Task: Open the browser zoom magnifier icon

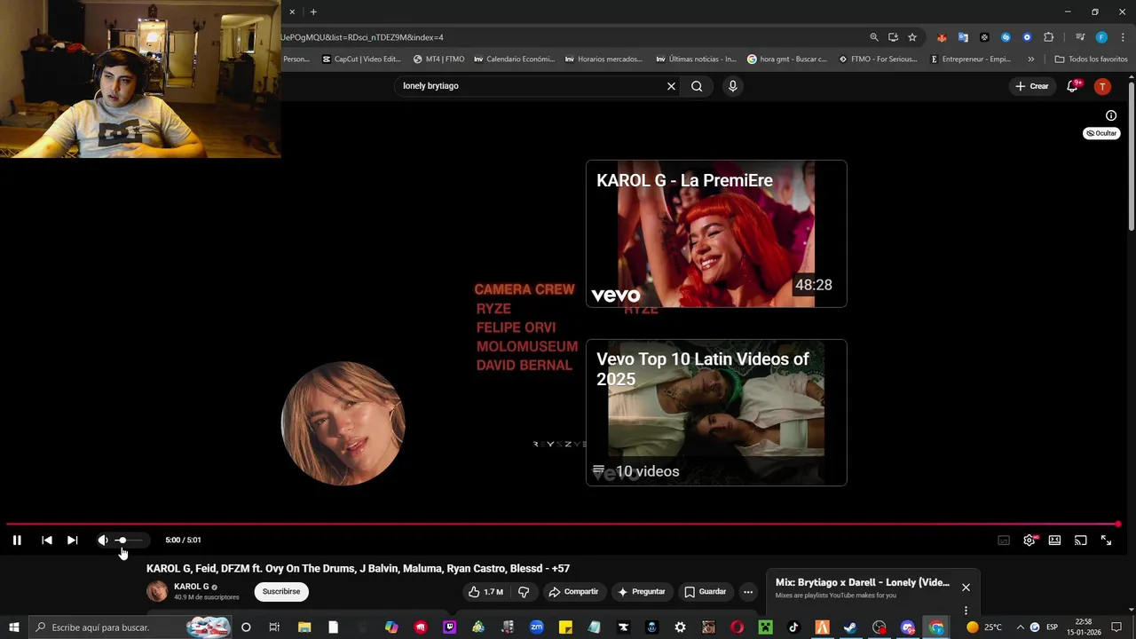Action: coord(874,37)
